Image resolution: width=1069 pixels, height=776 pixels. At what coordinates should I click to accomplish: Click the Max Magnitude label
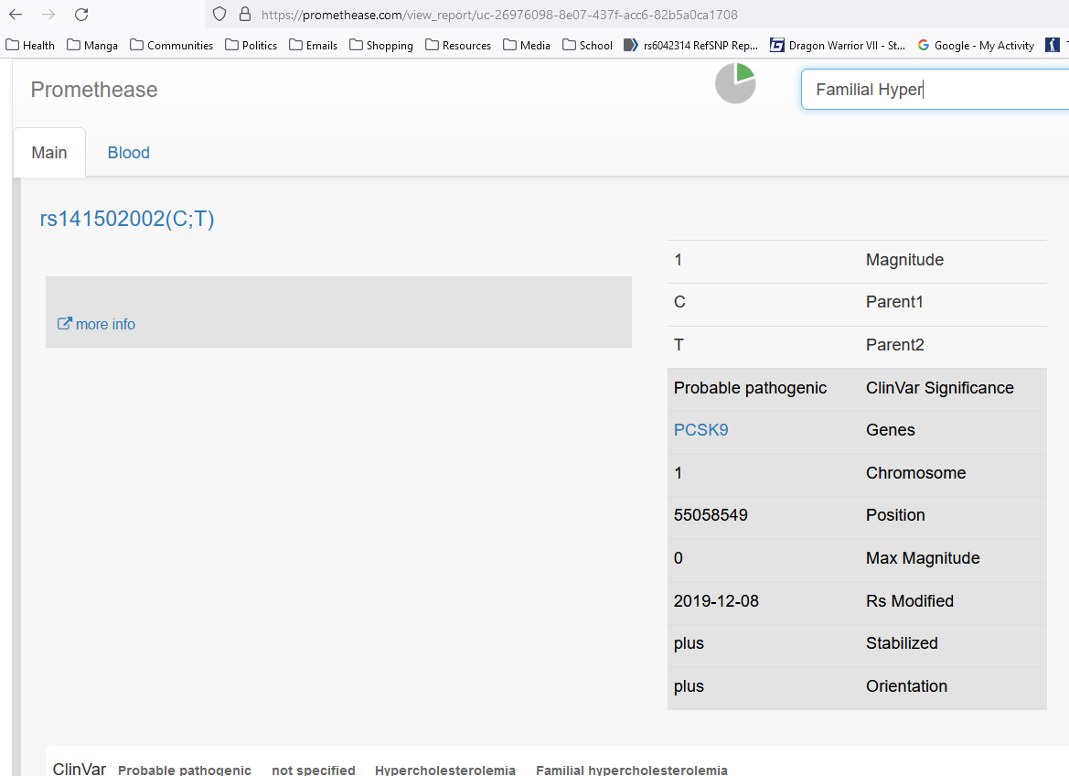pyautogui.click(x=923, y=558)
